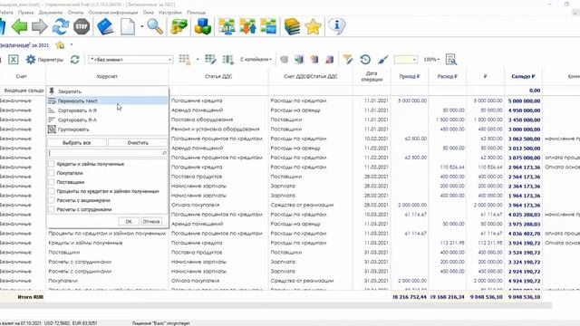The width and height of the screenshot is (580, 326).
Task: Click the document preview magnifier icon
Action: click(451, 59)
